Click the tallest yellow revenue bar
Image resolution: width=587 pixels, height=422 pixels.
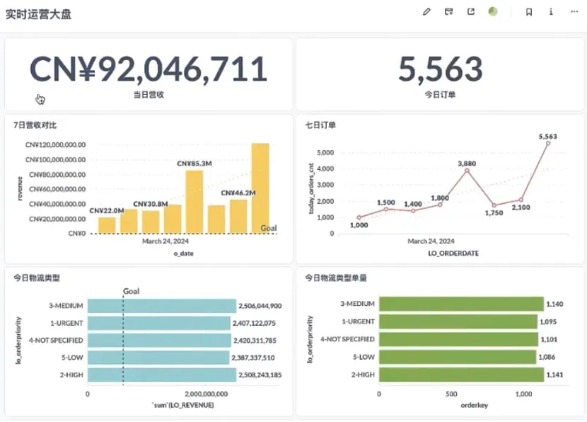260,188
